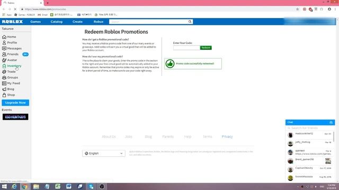Click the Roblox top search box
The image size is (339, 190).
[x=148, y=22]
